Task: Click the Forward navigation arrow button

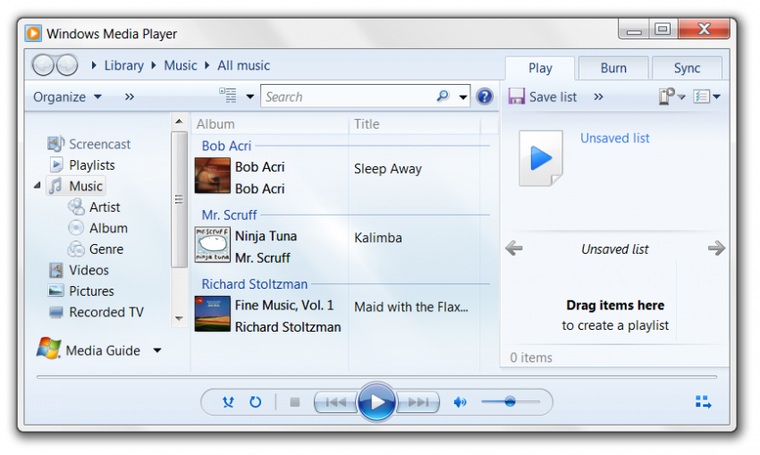Action: 67,65
